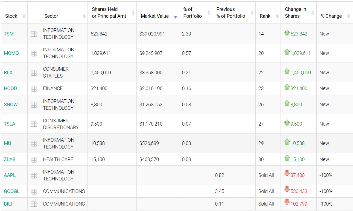Click the red down arrow for AAPL
Image resolution: width=353 pixels, height=211 pixels.
pos(287,174)
